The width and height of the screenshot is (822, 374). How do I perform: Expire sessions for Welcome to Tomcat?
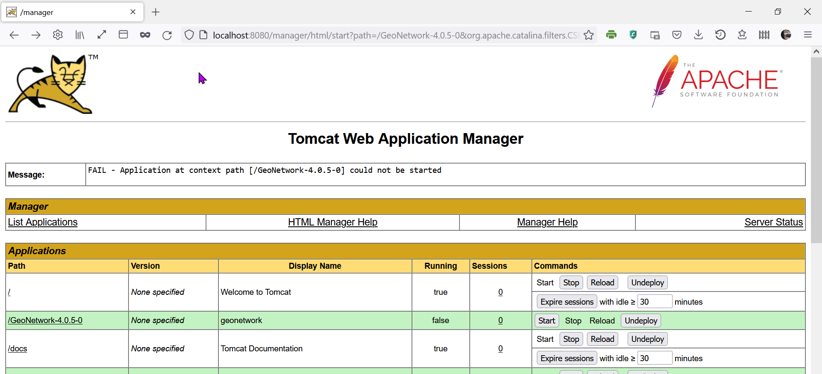coord(567,302)
